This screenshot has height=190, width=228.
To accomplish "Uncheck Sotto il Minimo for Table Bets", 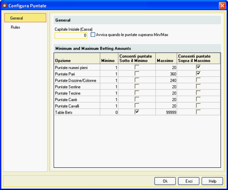I will click(x=137, y=111).
